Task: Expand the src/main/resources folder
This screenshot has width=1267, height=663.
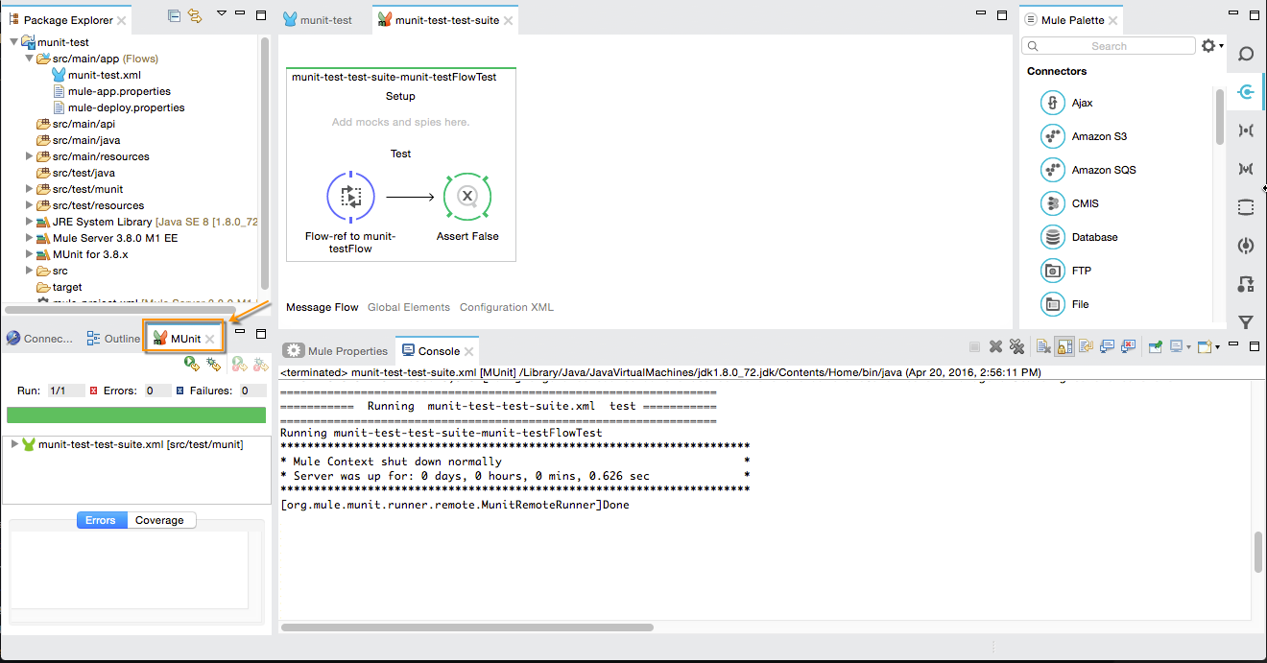Action: [29, 156]
